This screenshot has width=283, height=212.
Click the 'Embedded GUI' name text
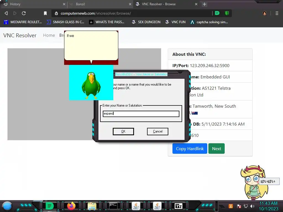tap(215, 77)
